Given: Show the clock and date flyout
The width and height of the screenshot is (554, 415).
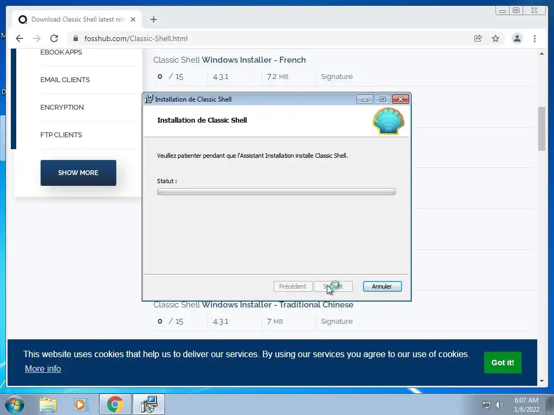Looking at the screenshot, I should (x=526, y=405).
